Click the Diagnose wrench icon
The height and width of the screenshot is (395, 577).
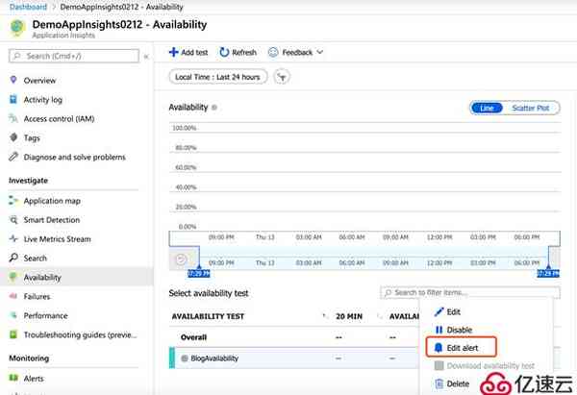[13, 157]
